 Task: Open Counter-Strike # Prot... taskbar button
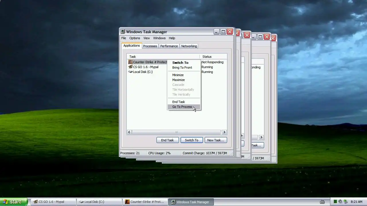pos(145,202)
